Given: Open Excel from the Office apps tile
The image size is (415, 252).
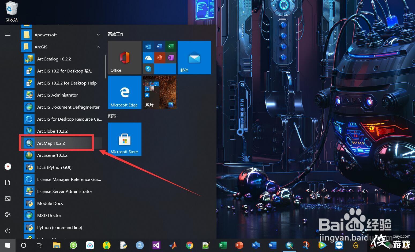Looking at the screenshot, I should (171, 47).
